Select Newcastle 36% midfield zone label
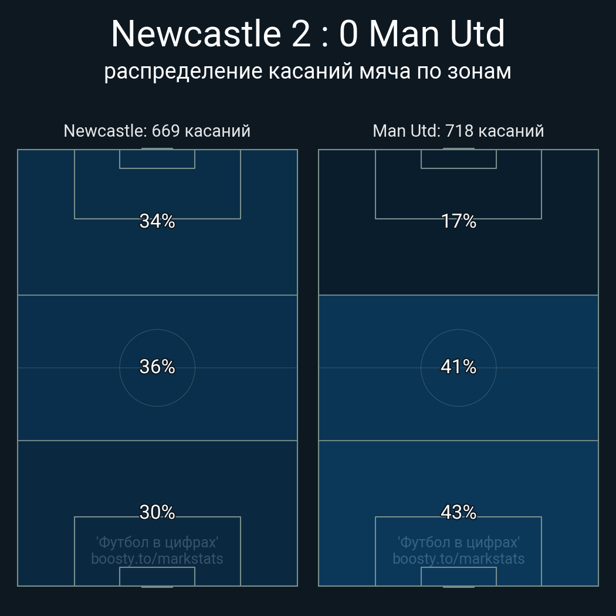 click(157, 367)
